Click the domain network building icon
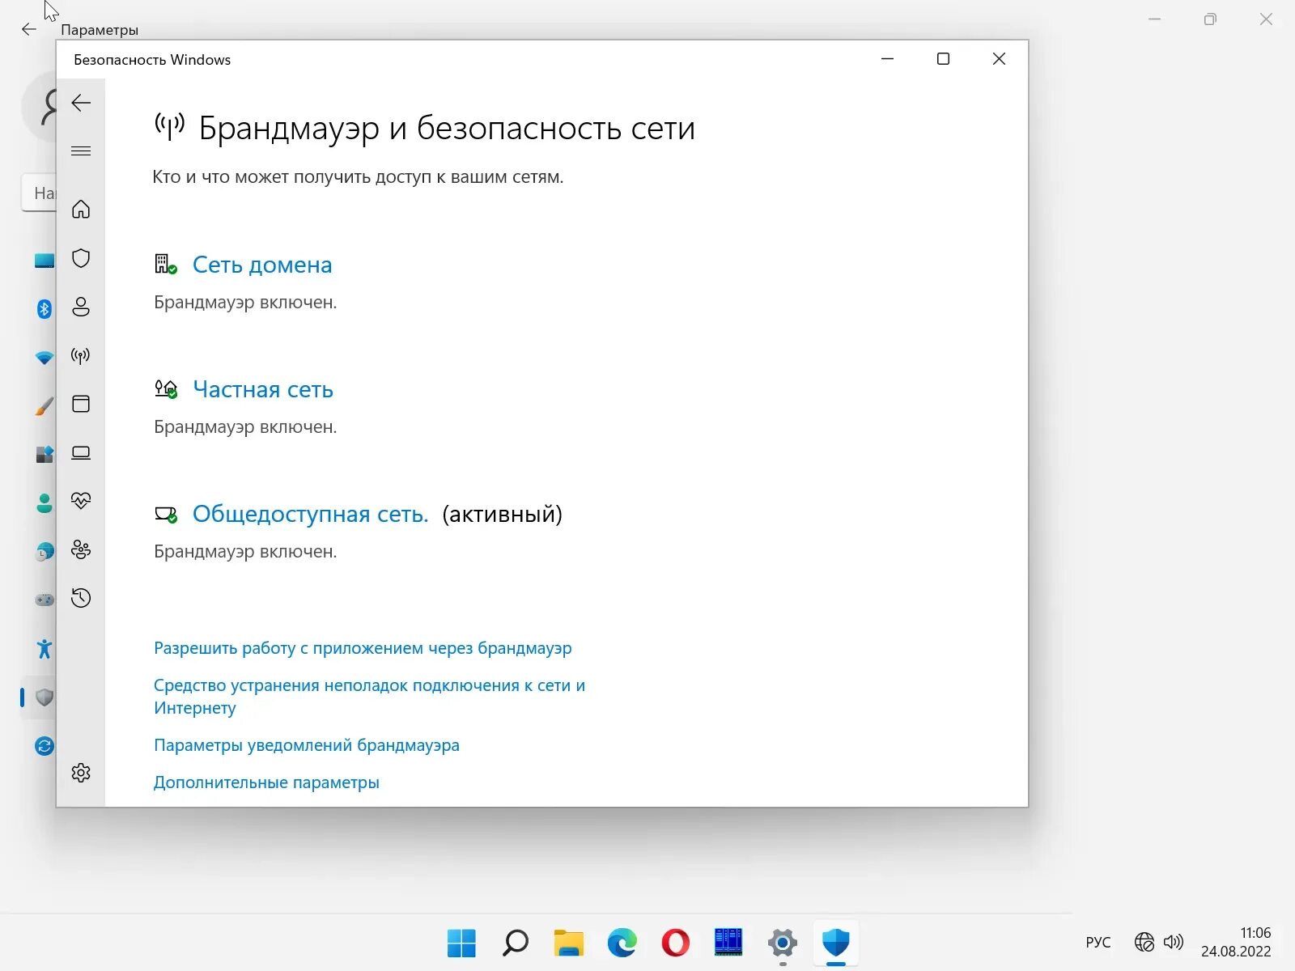This screenshot has width=1295, height=971. click(165, 264)
